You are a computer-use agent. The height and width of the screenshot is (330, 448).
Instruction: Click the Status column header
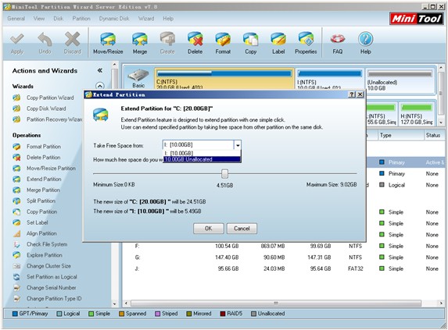coord(434,135)
